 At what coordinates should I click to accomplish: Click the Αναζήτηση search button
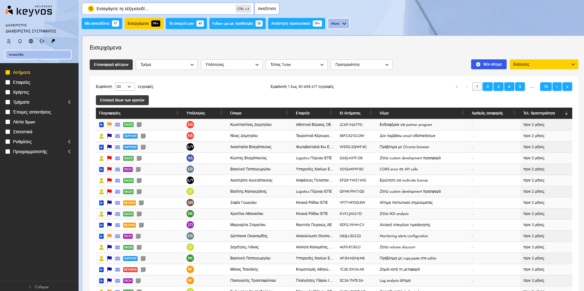[x=267, y=9]
